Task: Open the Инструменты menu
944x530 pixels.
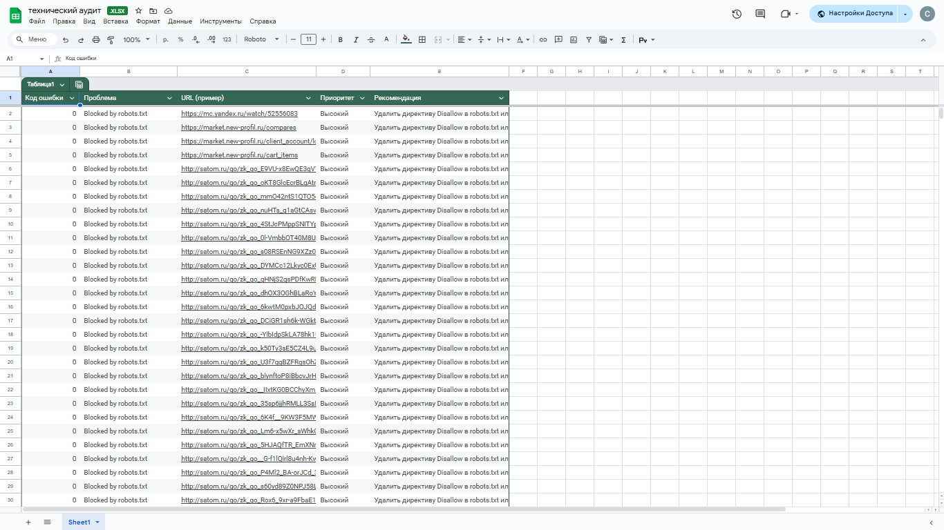Action: pyautogui.click(x=220, y=21)
